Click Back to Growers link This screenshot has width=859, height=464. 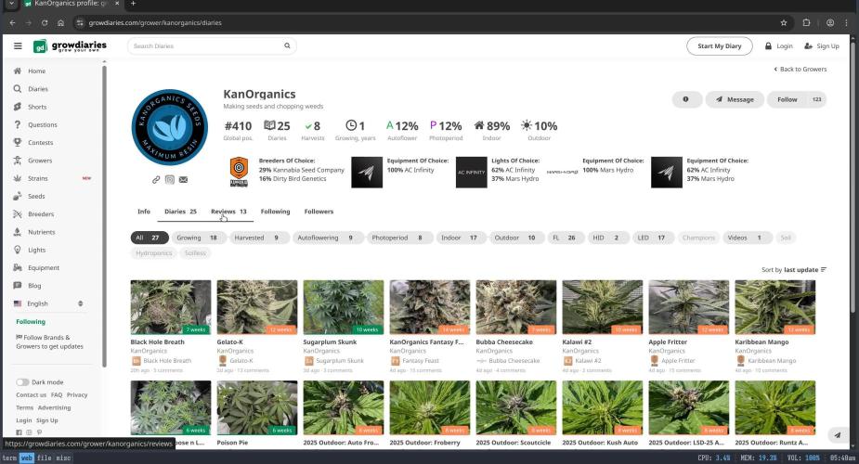[x=800, y=70]
